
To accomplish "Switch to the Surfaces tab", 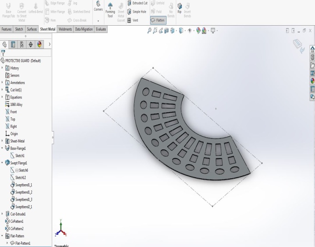I will [x=32, y=29].
